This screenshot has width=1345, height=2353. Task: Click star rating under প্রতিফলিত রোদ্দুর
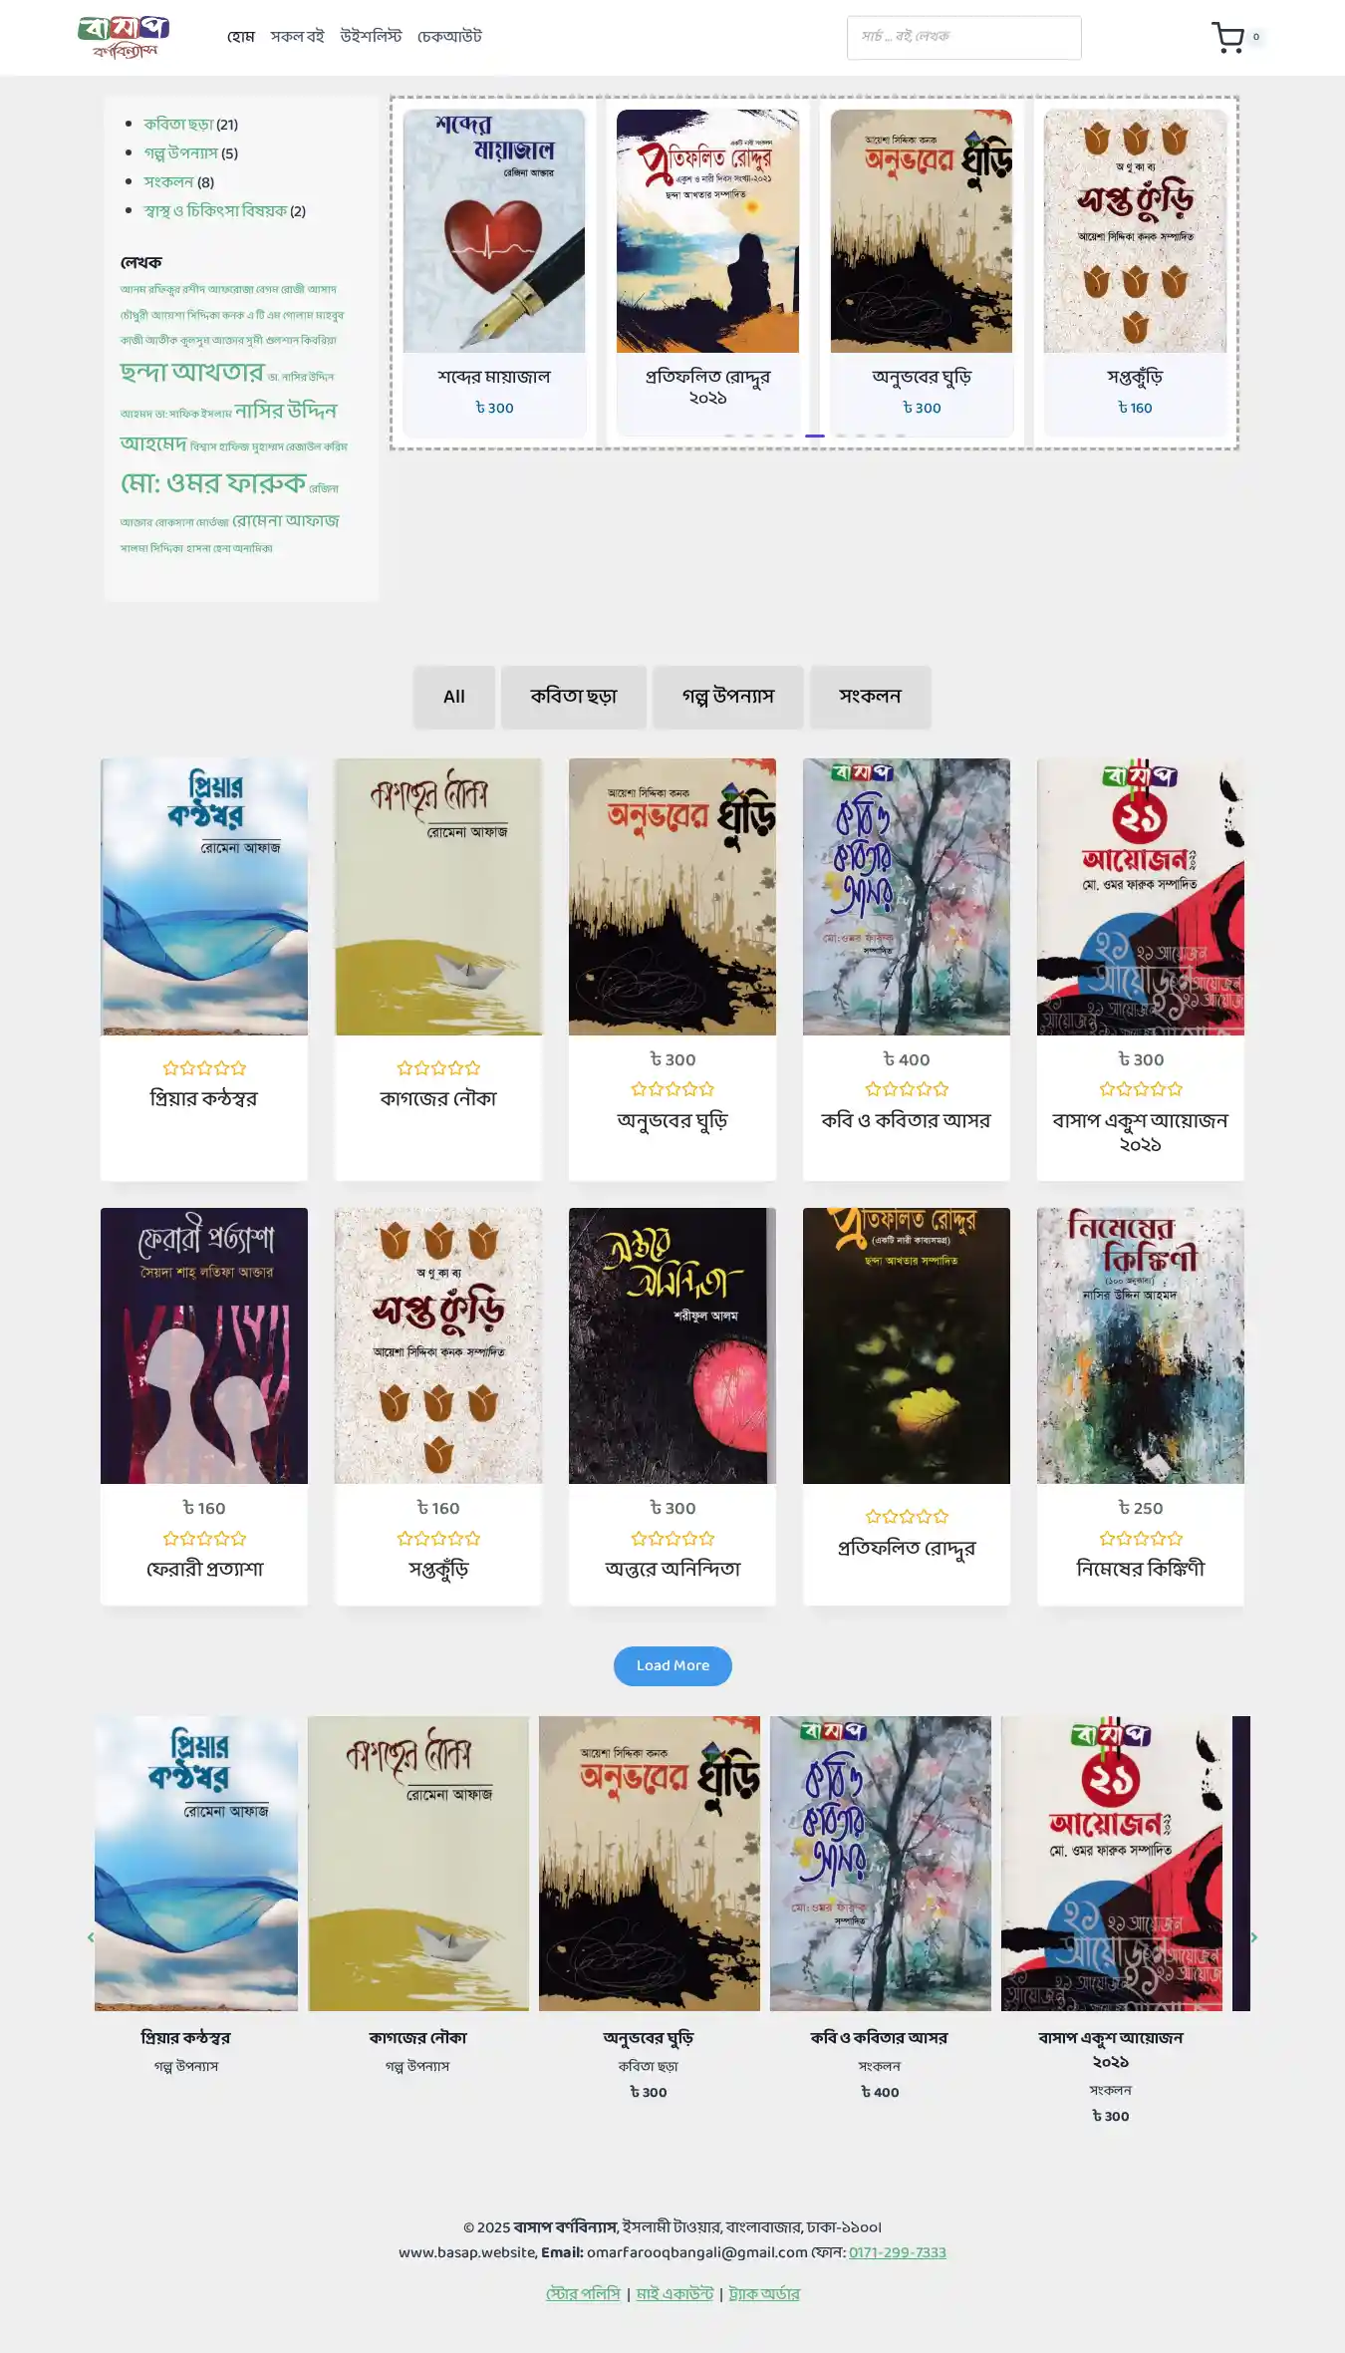click(x=907, y=1516)
